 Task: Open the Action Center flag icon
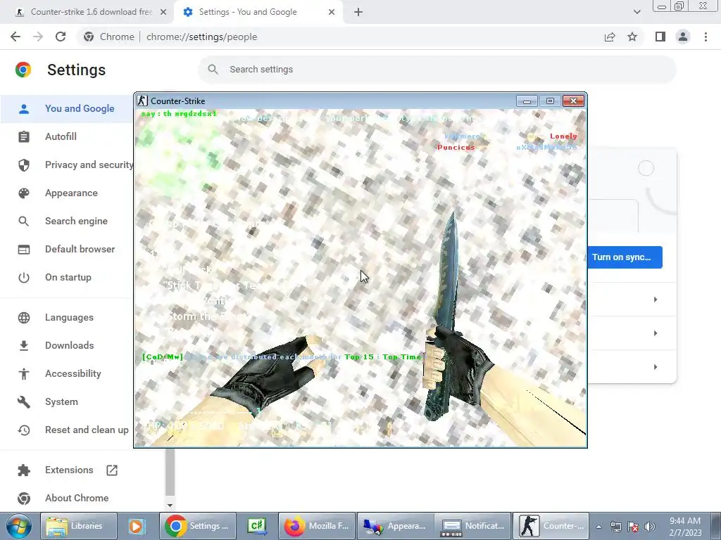[x=633, y=527]
